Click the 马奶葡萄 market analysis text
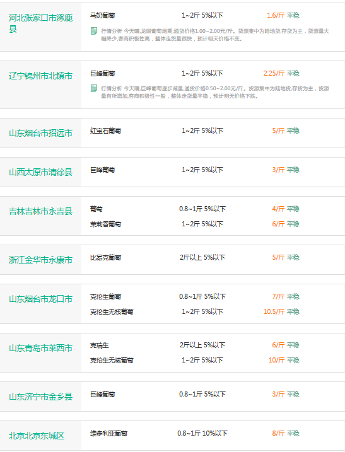 tap(215, 35)
